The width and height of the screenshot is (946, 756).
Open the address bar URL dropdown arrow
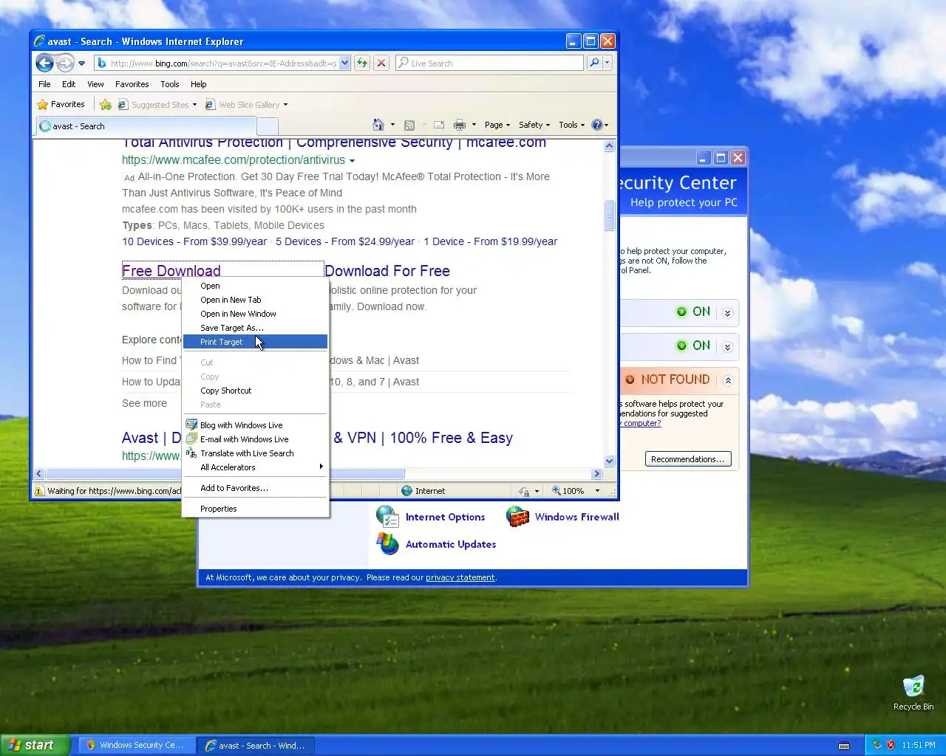(344, 63)
